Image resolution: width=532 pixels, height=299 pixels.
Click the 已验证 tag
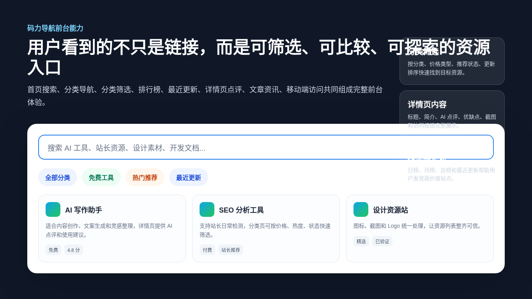(382, 241)
